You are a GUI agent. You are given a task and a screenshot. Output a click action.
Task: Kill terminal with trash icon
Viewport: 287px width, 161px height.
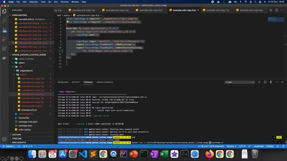pos(271,82)
